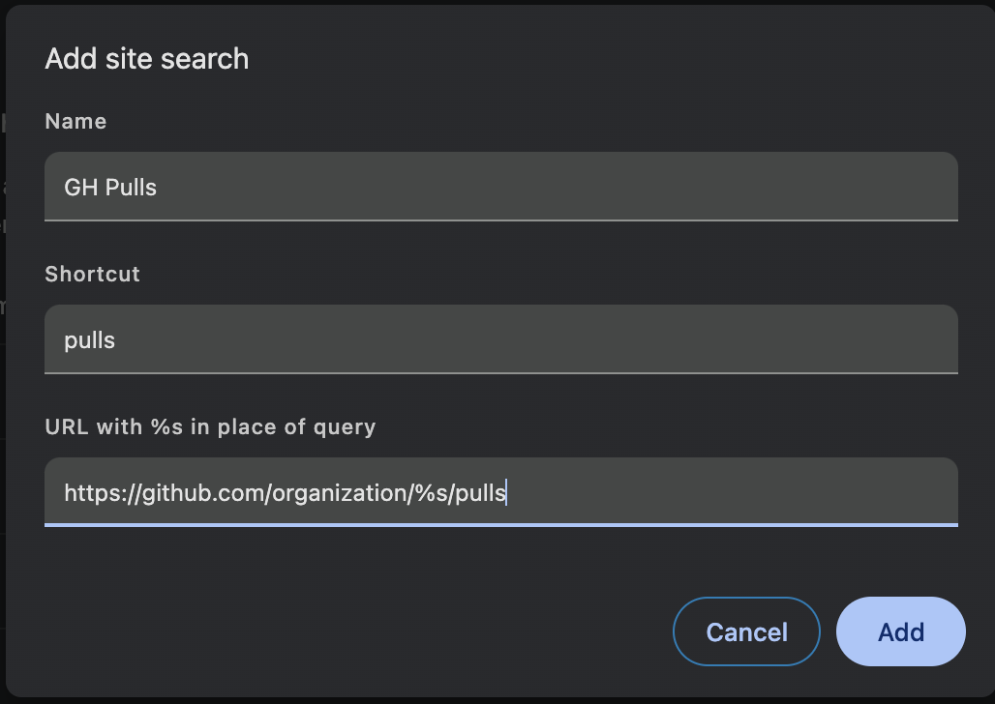Select the Shortcut field showing "pulls"
This screenshot has height=704, width=995.
click(499, 338)
